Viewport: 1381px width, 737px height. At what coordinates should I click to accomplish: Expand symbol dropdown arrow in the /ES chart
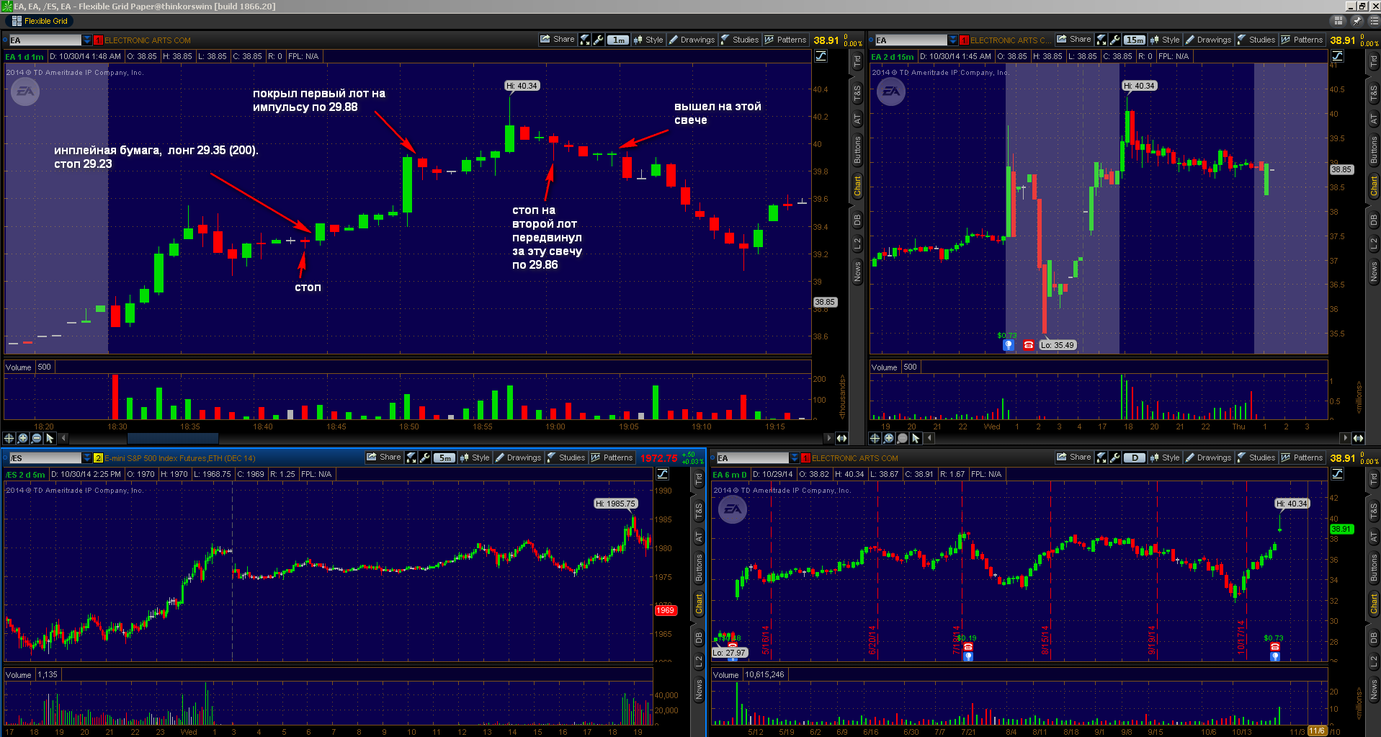[87, 458]
